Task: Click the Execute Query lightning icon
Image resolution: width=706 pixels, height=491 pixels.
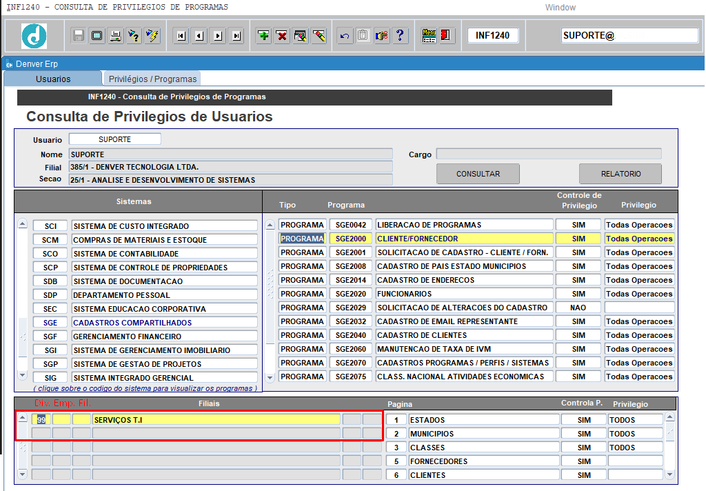Action: pos(152,36)
